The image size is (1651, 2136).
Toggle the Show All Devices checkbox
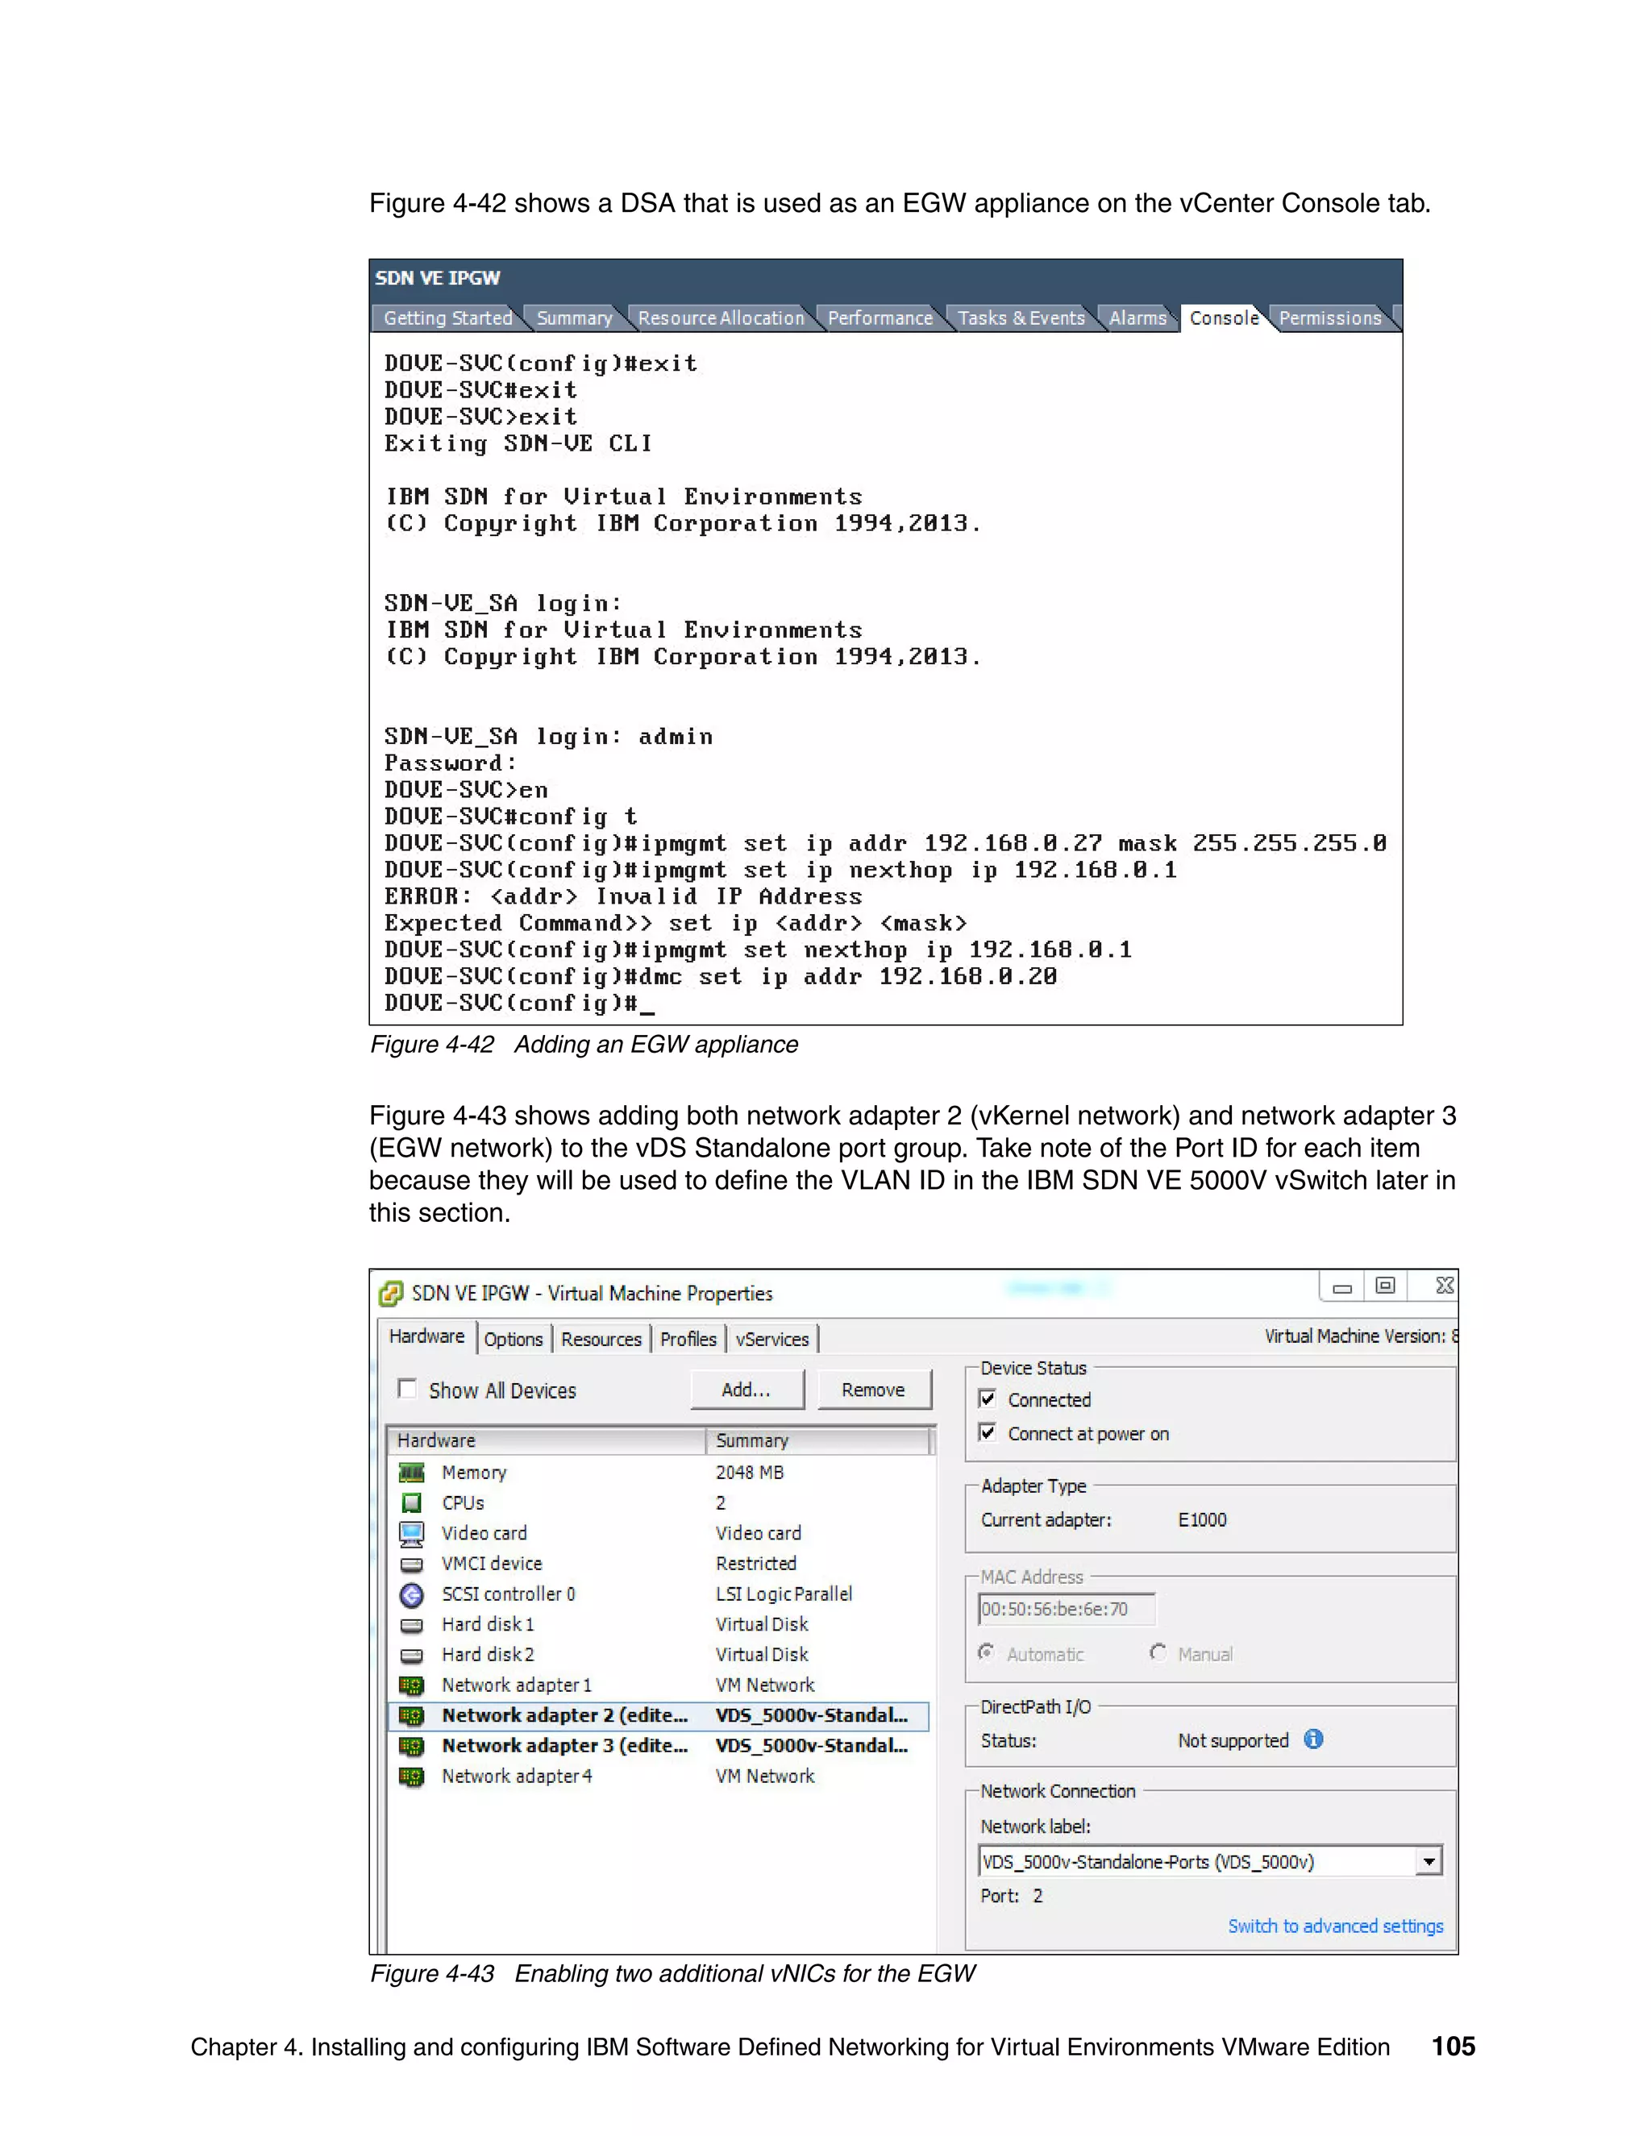click(407, 1389)
